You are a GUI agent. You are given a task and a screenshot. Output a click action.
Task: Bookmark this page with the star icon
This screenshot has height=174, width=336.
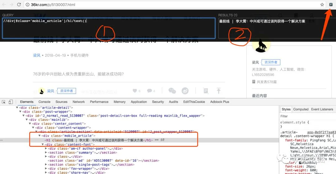[x=322, y=4]
